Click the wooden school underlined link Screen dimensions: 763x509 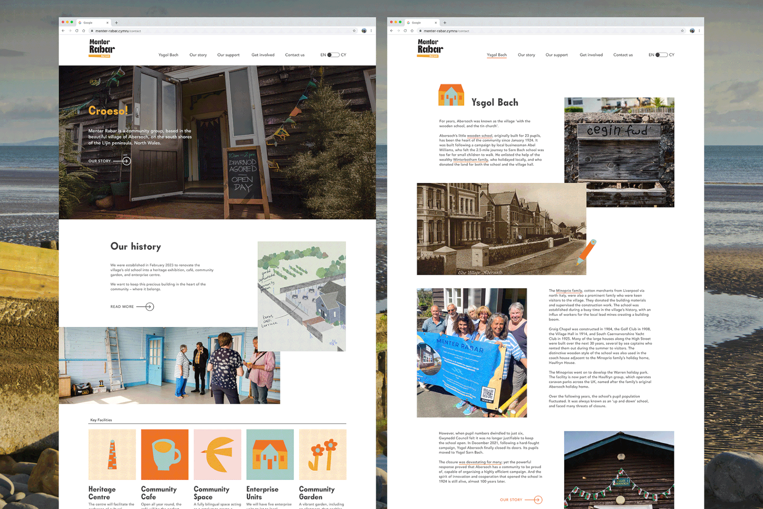[479, 136]
